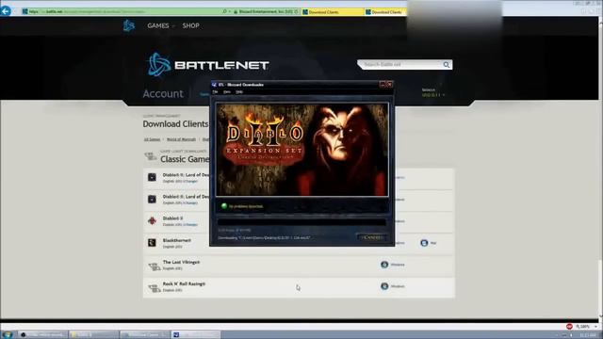
Task: Open the address bar search dropdown arrow
Action: click(230, 11)
